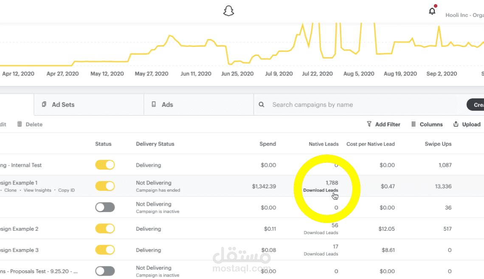Sort by the Spend column header

pyautogui.click(x=267, y=144)
